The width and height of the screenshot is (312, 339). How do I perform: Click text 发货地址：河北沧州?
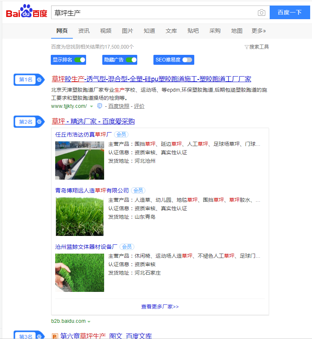click(x=132, y=161)
